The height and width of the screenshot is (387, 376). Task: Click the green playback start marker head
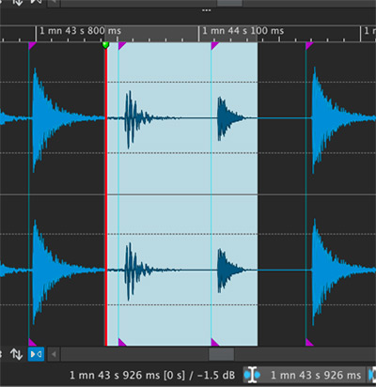[105, 45]
